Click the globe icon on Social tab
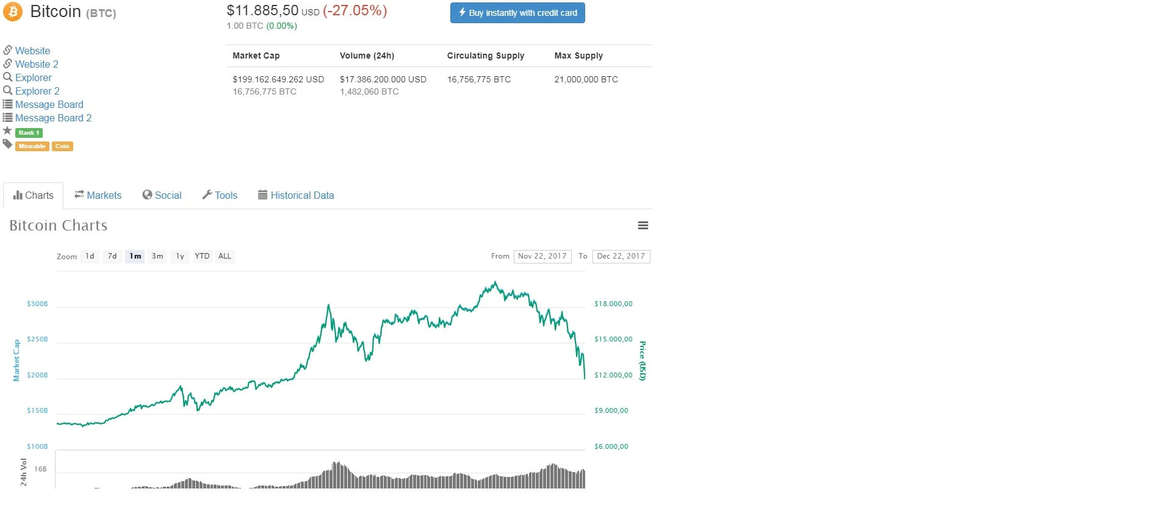The image size is (1163, 508). click(x=147, y=195)
